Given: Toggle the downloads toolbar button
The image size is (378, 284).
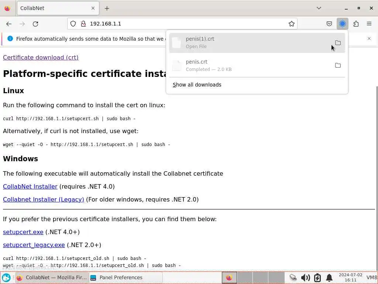Looking at the screenshot, I should coord(342,24).
